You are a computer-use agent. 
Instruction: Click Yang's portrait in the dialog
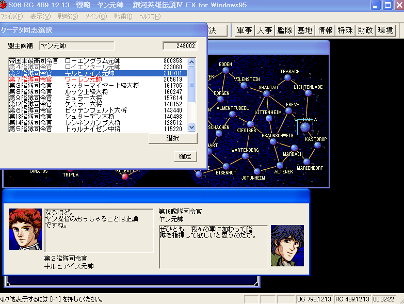click(287, 246)
